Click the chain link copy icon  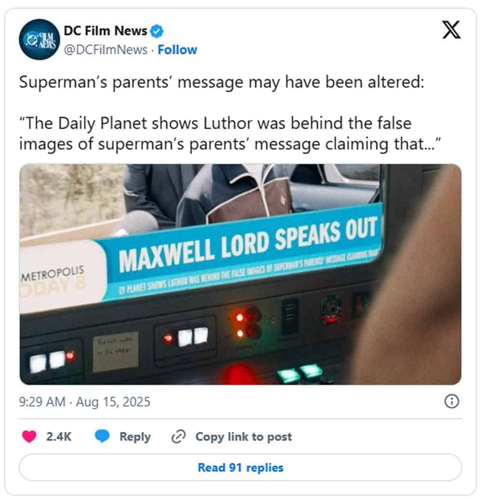178,436
